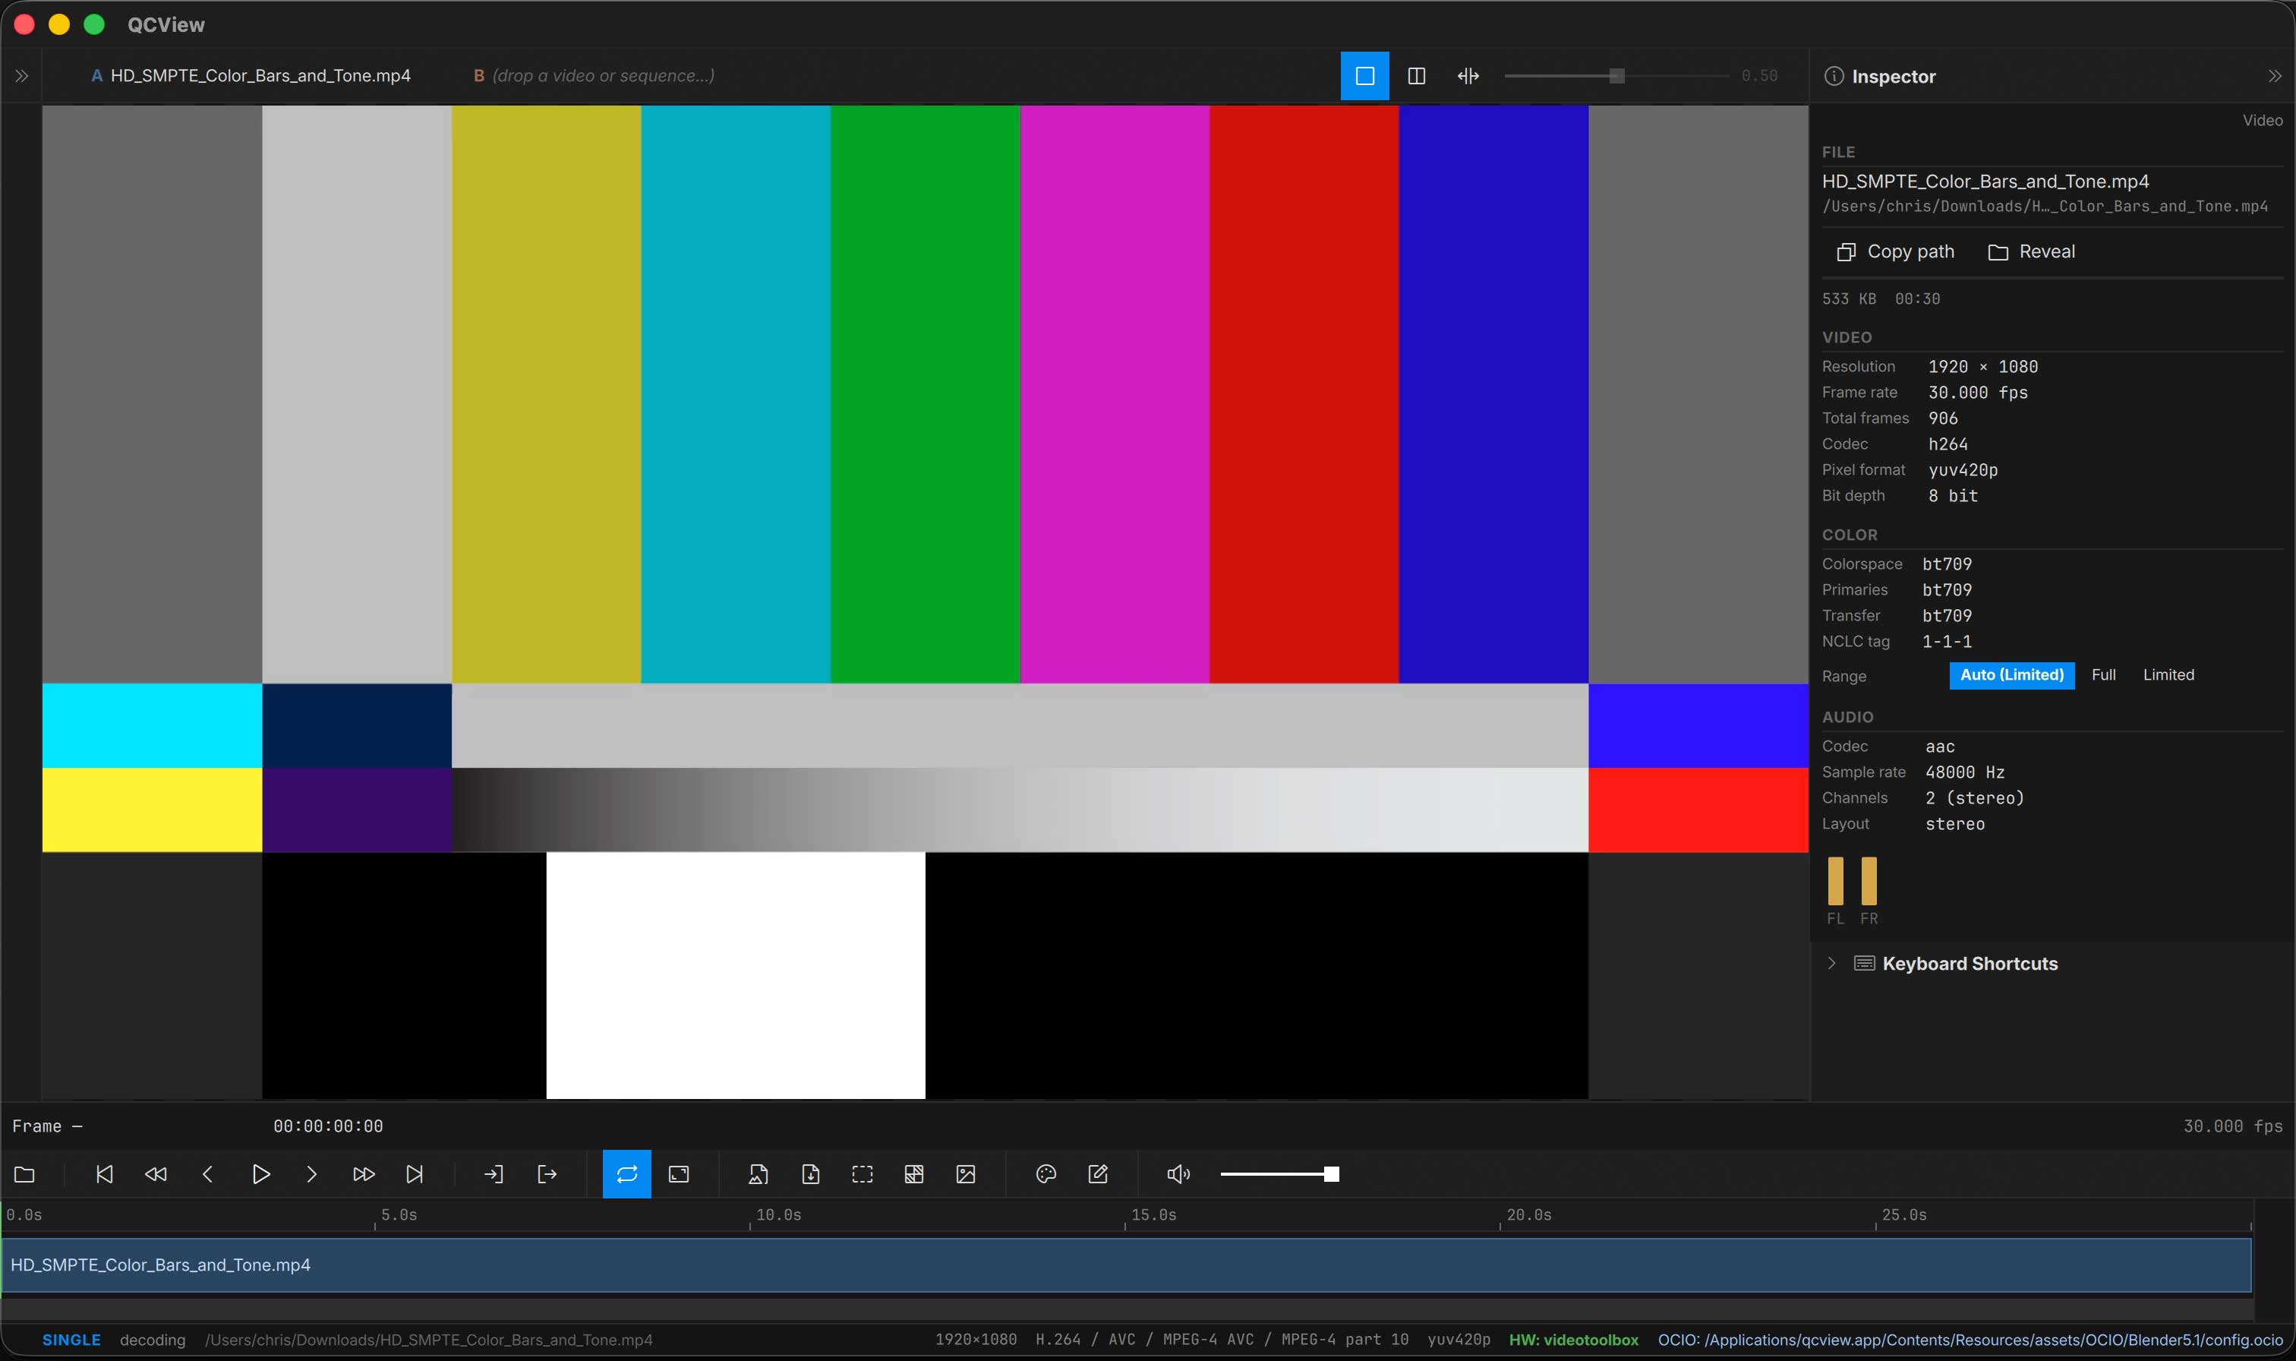Screen dimensions: 2296x1361
Task: Expand Keyboard Shortcuts section
Action: (x=1831, y=963)
